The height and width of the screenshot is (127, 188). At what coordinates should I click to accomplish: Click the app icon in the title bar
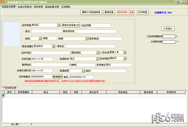[x=3, y=2]
